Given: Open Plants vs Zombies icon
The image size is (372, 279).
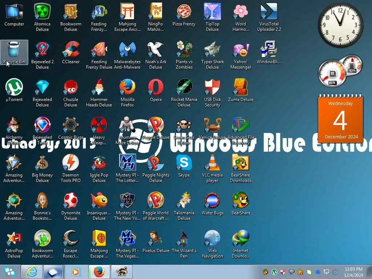Looking at the screenshot, I should click(x=184, y=55).
